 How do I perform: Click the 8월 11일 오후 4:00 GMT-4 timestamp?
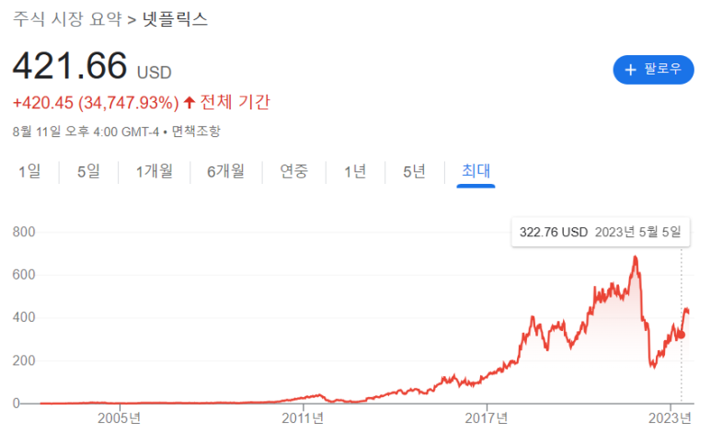86,131
